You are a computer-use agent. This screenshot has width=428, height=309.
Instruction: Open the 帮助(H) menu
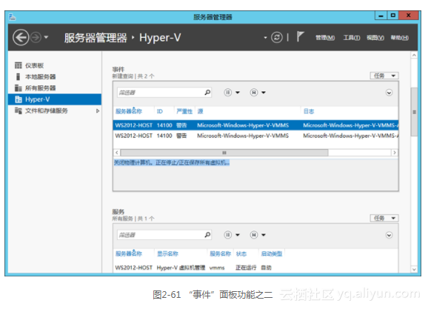[x=400, y=38]
